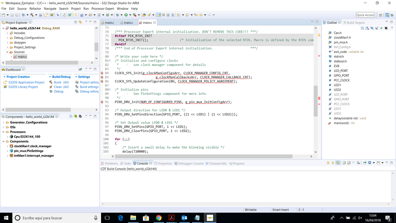The width and height of the screenshot is (396, 223).
Task: Switch to C/C++ perspective icon
Action: (387, 15)
